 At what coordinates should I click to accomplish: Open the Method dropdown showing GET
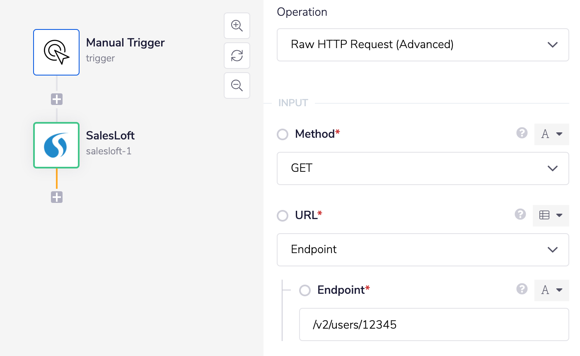[423, 168]
